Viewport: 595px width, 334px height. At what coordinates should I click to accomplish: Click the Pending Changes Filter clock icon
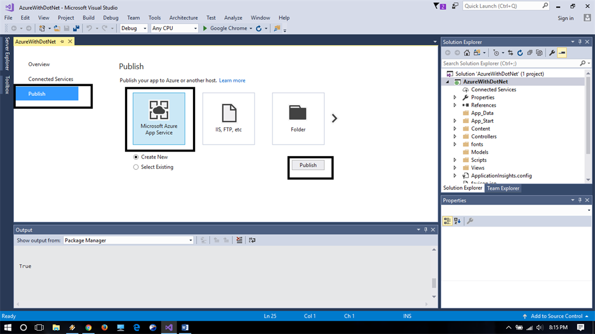[x=496, y=53]
